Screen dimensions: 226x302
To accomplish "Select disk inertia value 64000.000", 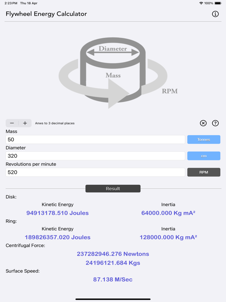I will click(168, 213).
